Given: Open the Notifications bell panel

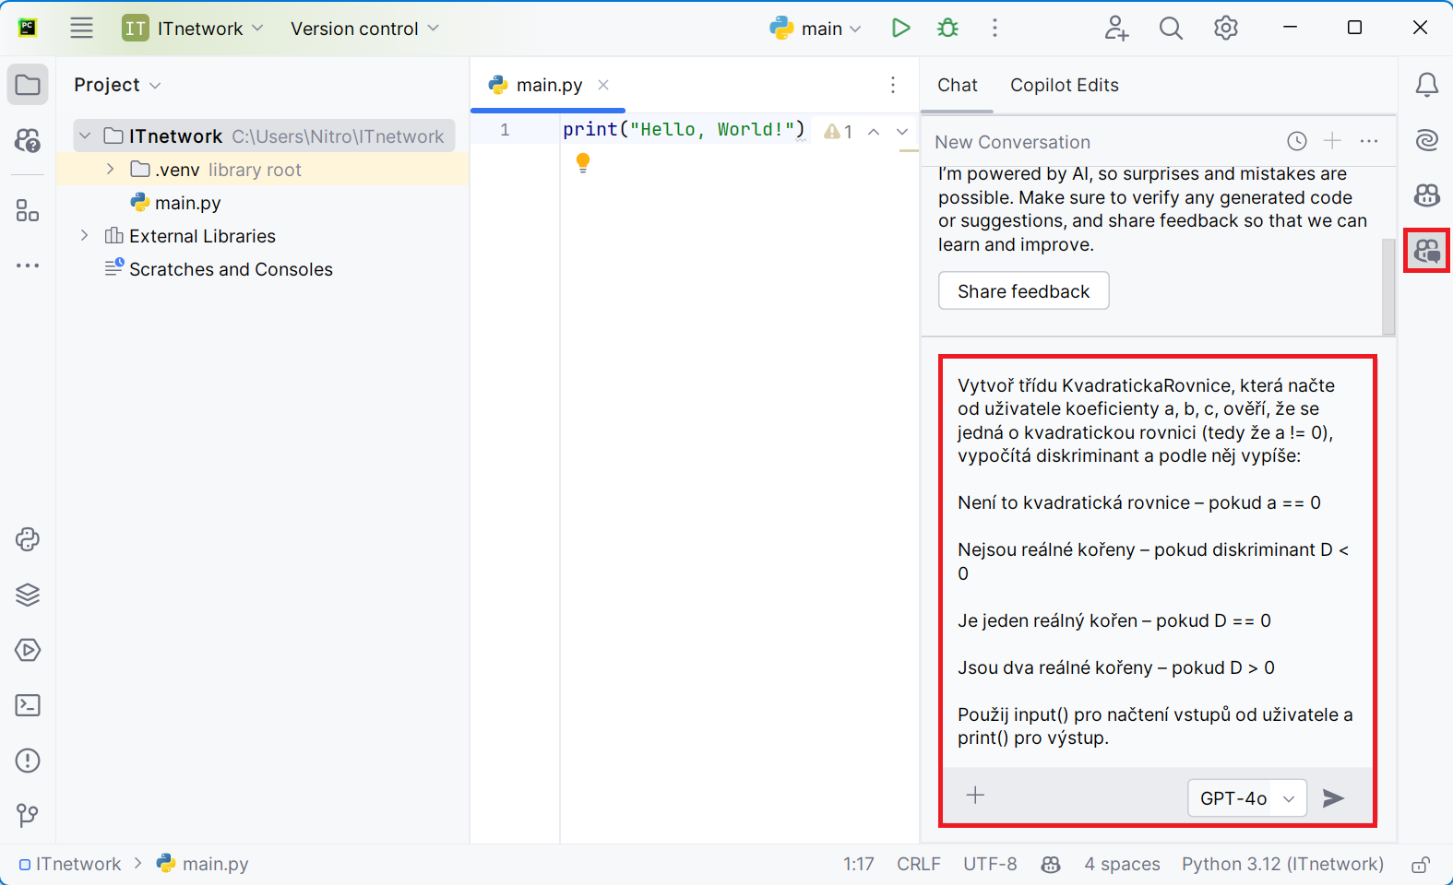Looking at the screenshot, I should coord(1426,85).
